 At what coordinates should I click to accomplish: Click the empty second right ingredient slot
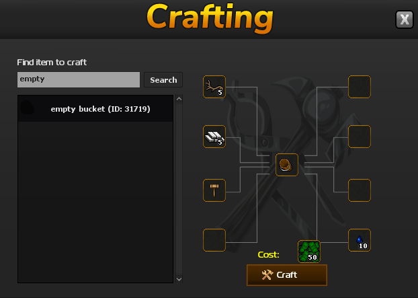(360, 137)
